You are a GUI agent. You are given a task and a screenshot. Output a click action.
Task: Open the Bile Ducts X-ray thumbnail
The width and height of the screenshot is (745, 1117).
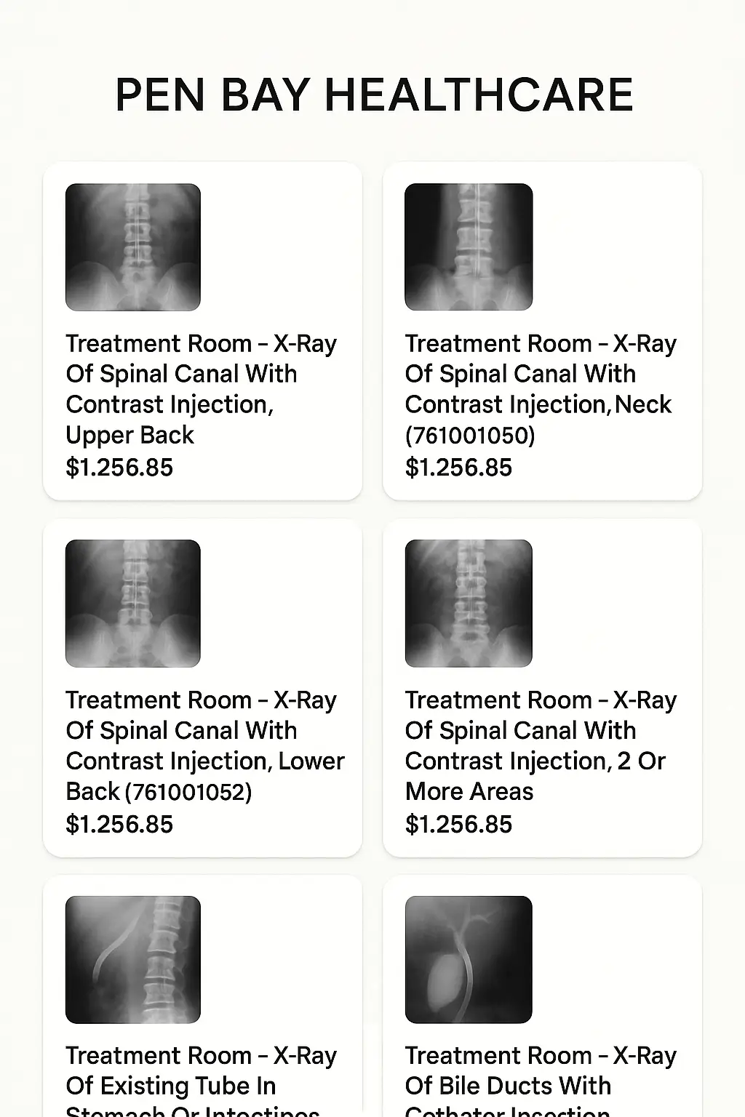pyautogui.click(x=469, y=960)
